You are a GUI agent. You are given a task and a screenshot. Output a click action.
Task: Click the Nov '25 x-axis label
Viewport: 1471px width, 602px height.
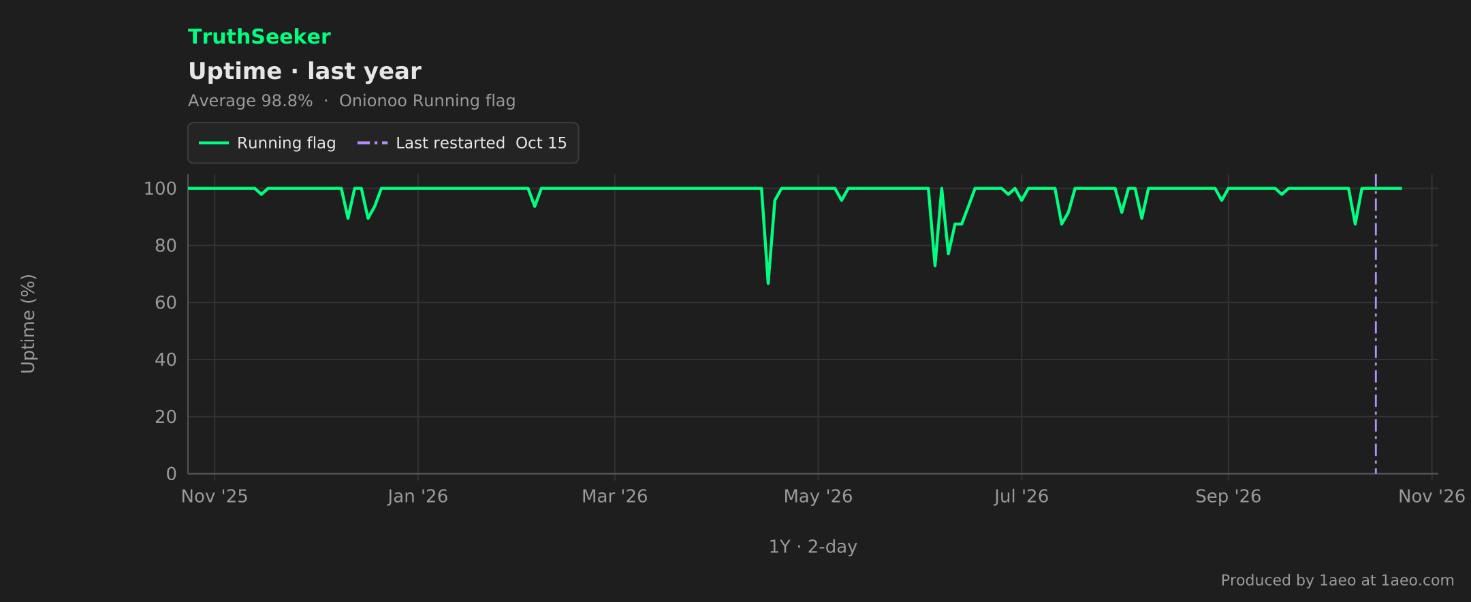click(x=215, y=496)
